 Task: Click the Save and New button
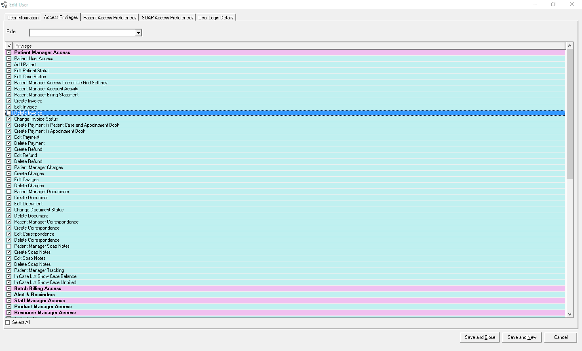pos(522,337)
